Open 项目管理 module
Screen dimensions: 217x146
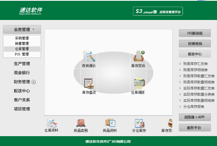pyautogui.click(x=22, y=109)
